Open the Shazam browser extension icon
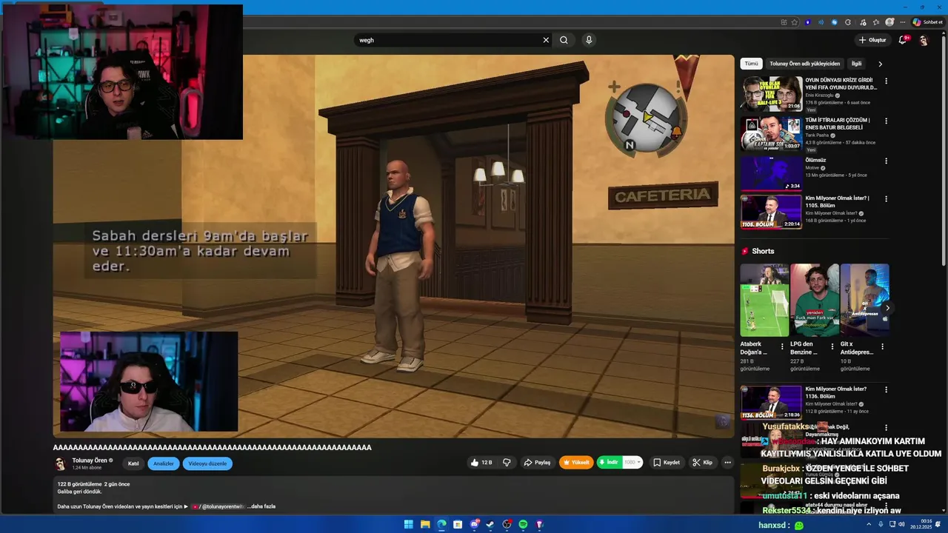 click(834, 22)
